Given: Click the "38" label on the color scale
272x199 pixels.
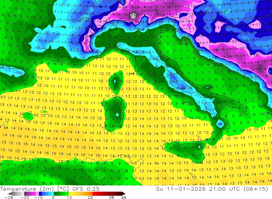Looking at the screenshot, I should pos(111,197).
